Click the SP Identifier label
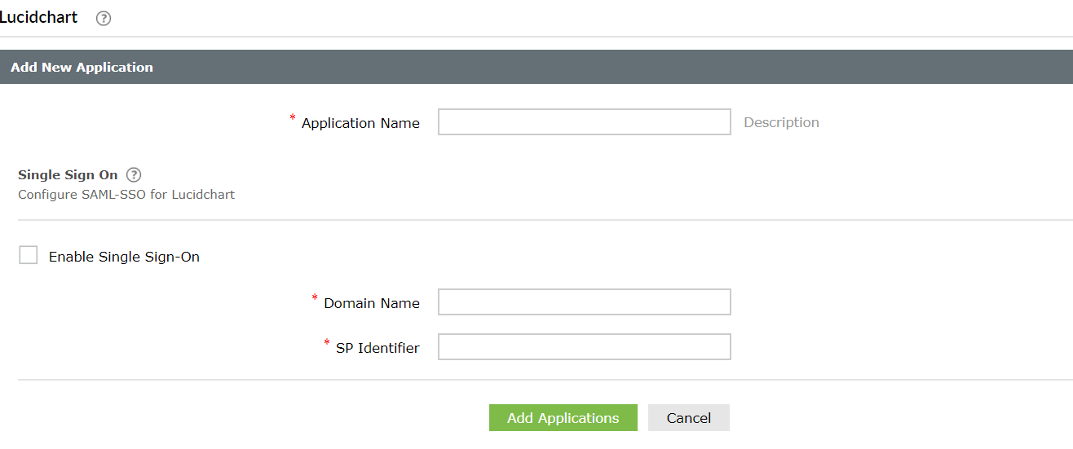The image size is (1073, 449). click(378, 348)
